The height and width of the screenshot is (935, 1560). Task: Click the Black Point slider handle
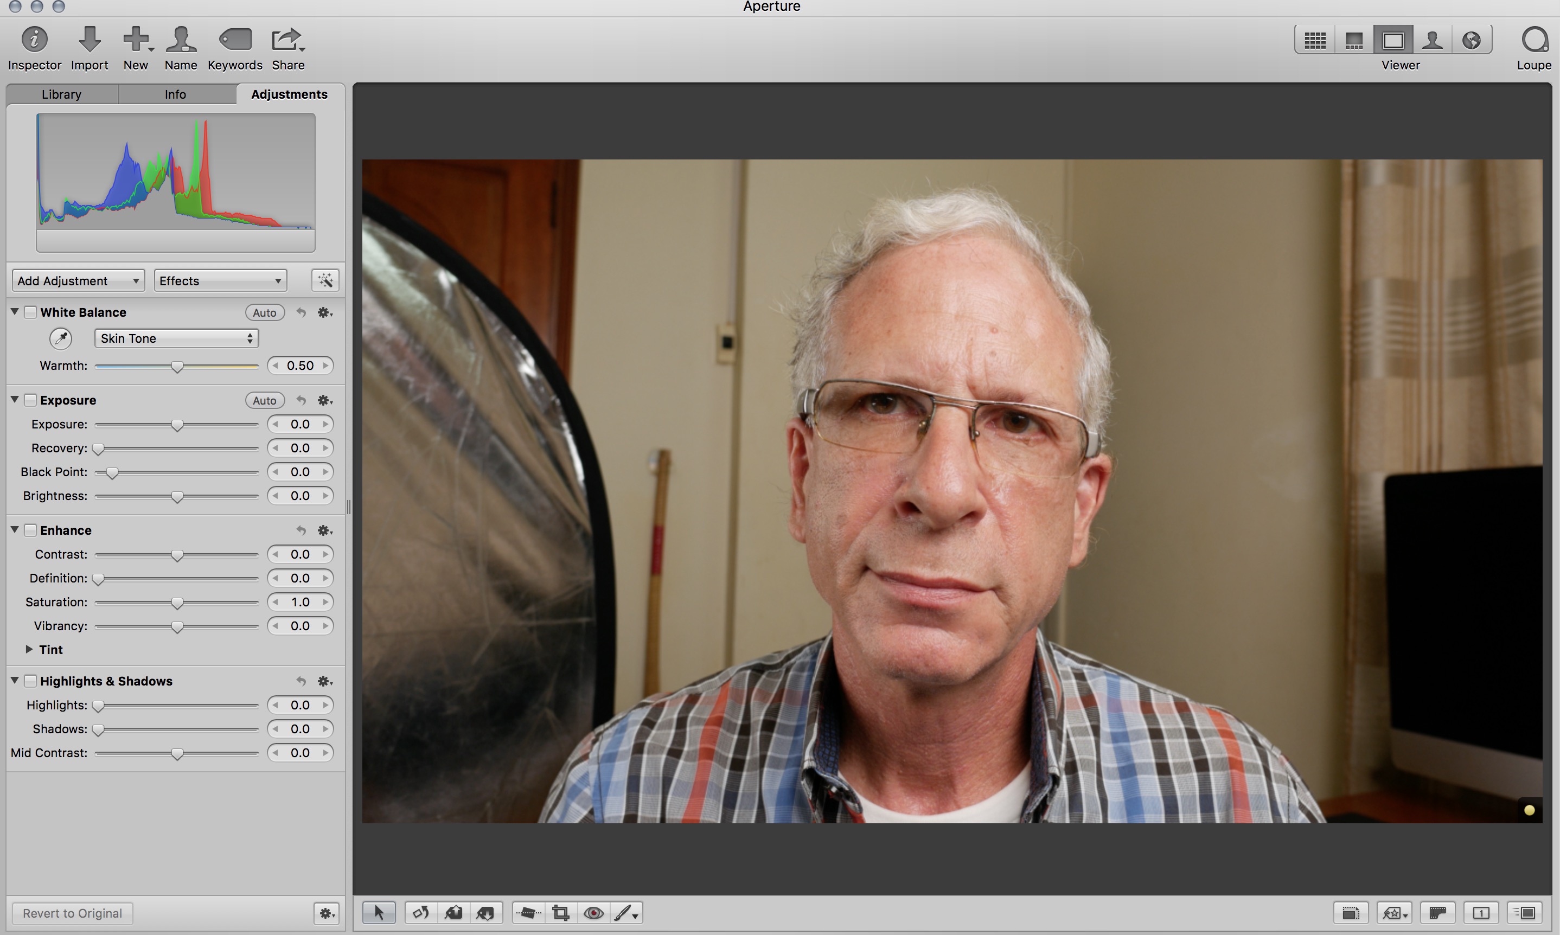(x=112, y=472)
